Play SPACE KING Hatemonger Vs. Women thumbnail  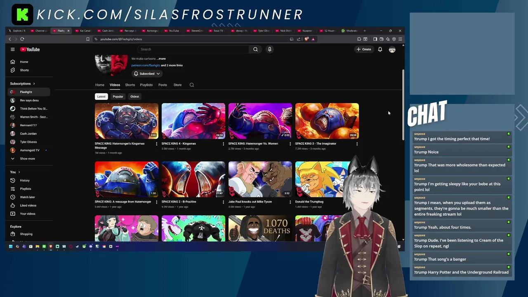pos(260,121)
